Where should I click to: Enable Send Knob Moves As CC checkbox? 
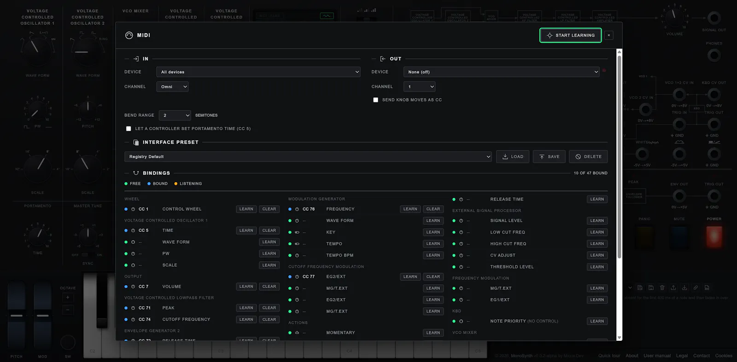pos(376,100)
